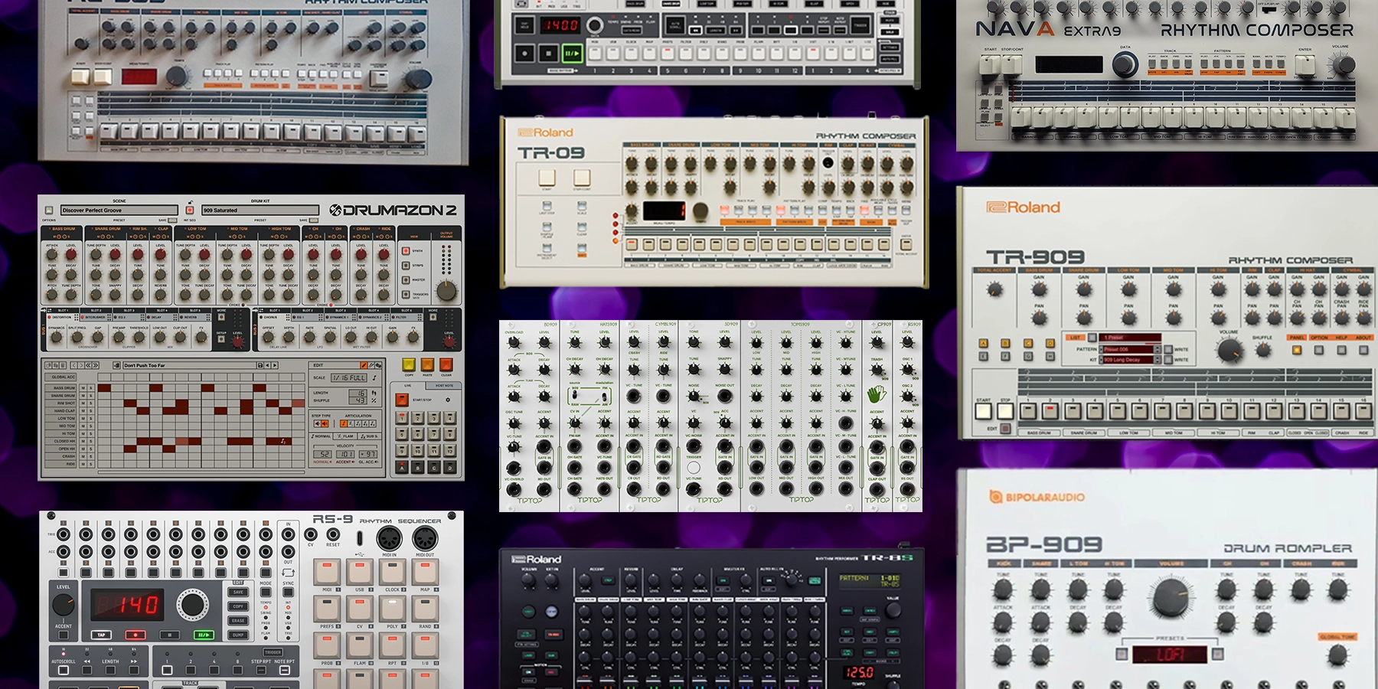Click the green hand clap icon on Tiptop module
Viewport: 1378px width, 689px height.
point(877,394)
